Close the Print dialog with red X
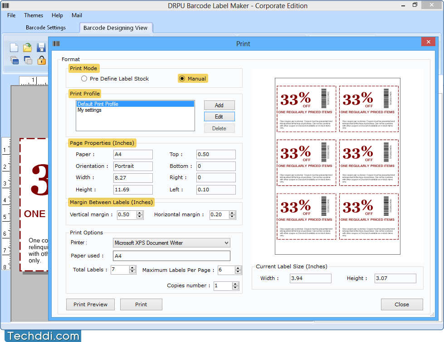444x342 pixels. (x=429, y=42)
